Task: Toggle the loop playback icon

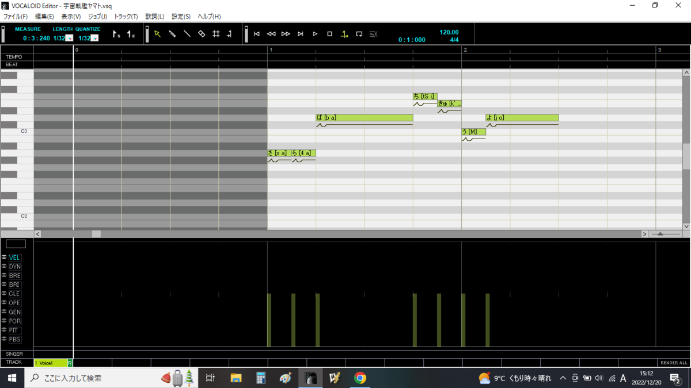Action: click(x=359, y=34)
